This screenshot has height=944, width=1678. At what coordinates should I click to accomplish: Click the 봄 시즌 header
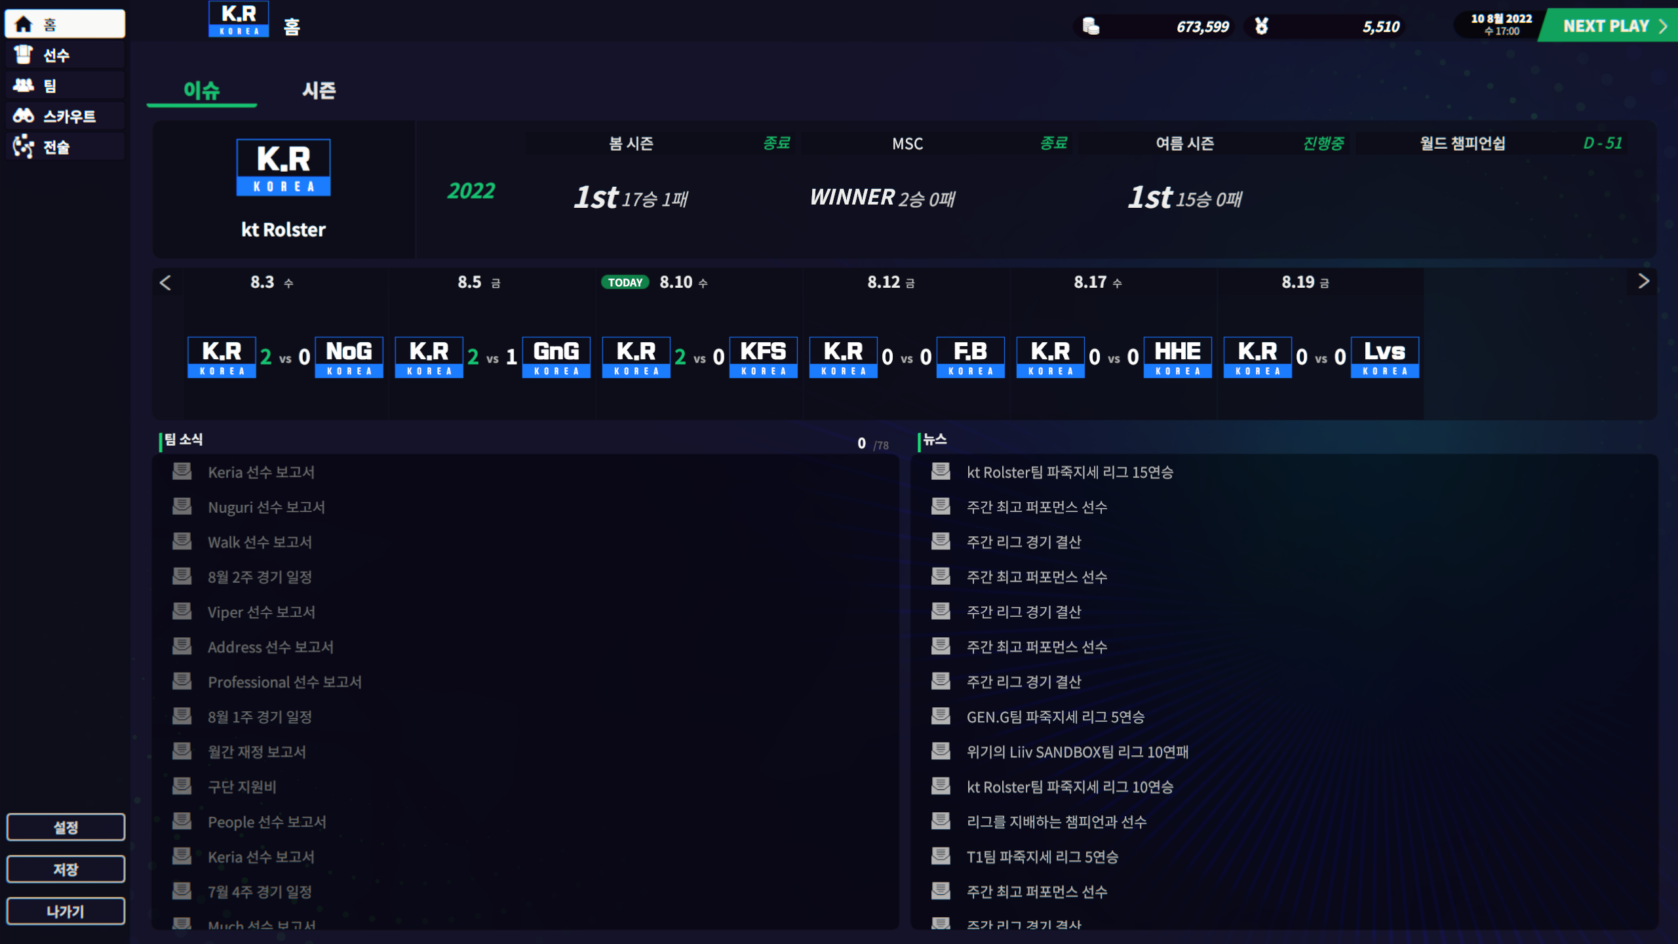[x=631, y=144]
